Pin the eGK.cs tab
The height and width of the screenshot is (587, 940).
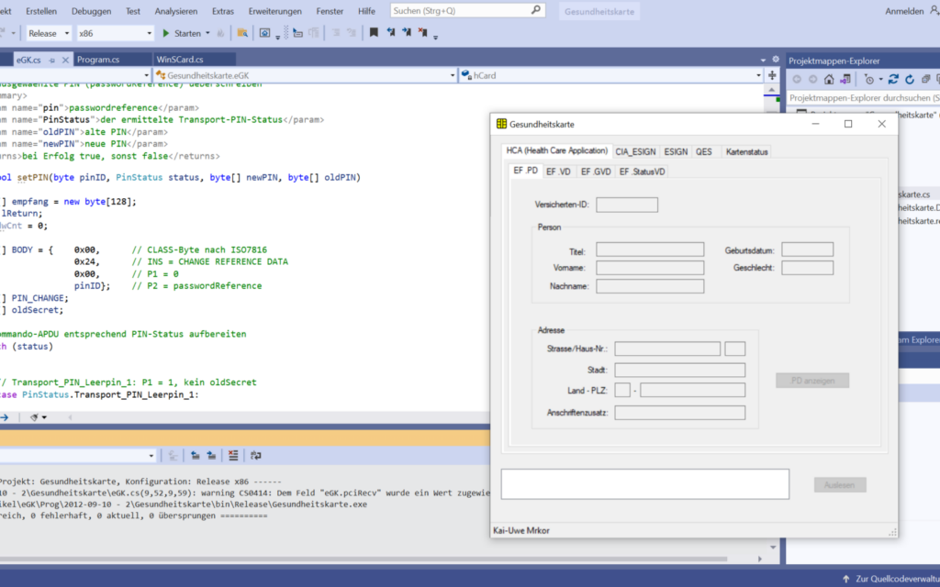[x=52, y=60]
